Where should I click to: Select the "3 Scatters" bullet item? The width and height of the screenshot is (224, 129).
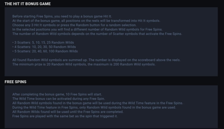43,43
